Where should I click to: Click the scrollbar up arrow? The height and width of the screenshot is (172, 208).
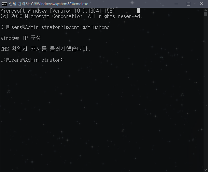[x=206, y=10]
